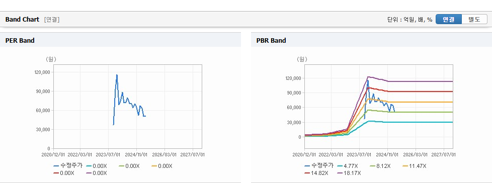Screen dimensions: 492x183
Task: Click the 2023/07/01 axis label in PBR chart
Action: [359, 154]
